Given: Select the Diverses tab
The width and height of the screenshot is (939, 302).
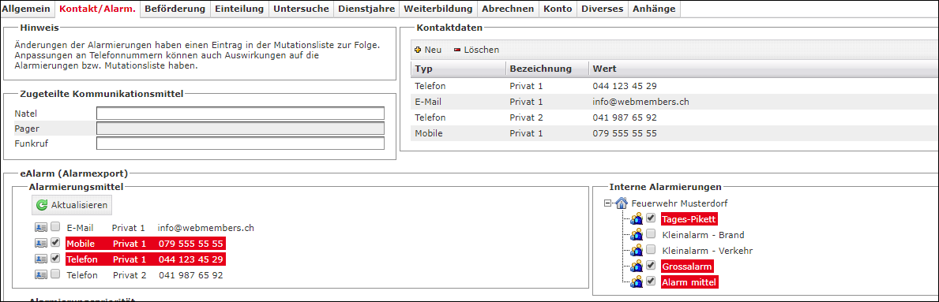Looking at the screenshot, I should click(602, 9).
